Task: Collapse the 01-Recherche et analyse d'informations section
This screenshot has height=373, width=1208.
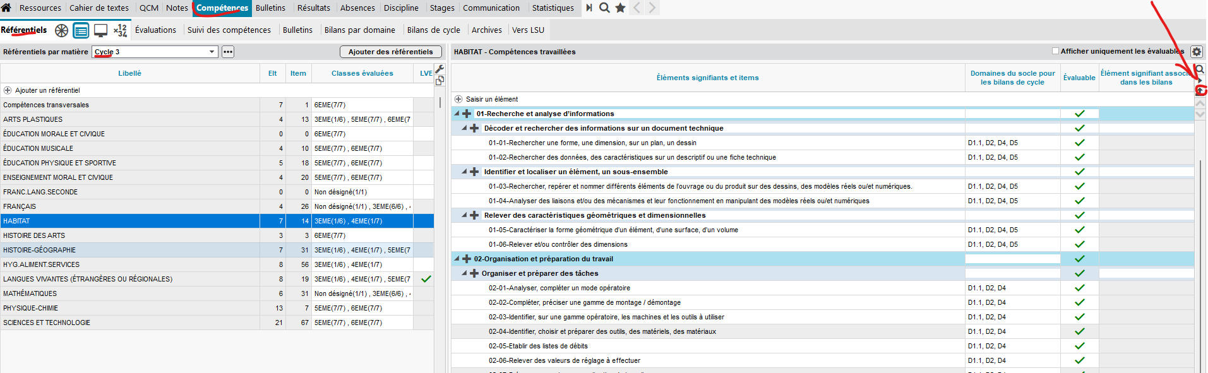Action: pyautogui.click(x=457, y=114)
